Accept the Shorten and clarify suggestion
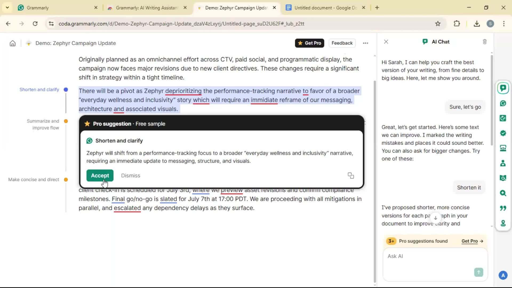 tap(100, 175)
